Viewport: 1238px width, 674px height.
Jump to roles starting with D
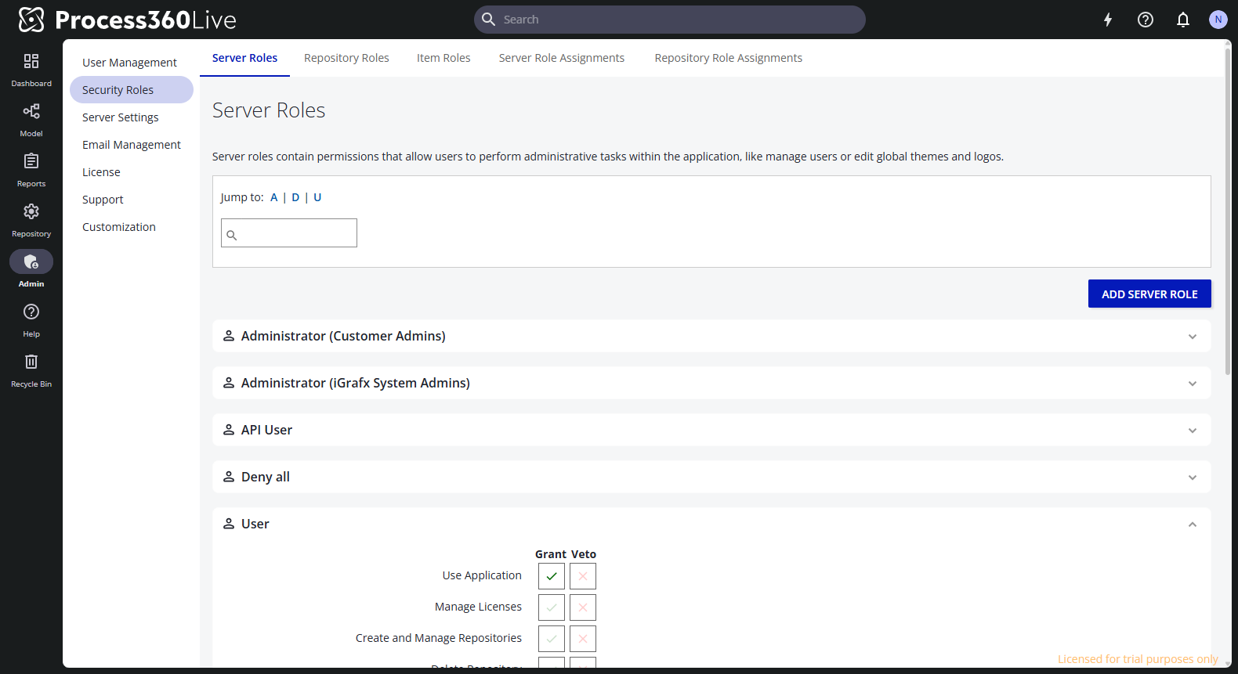[295, 197]
